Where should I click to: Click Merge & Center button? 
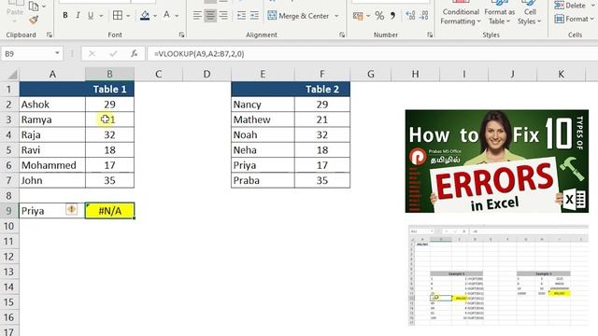coord(298,16)
